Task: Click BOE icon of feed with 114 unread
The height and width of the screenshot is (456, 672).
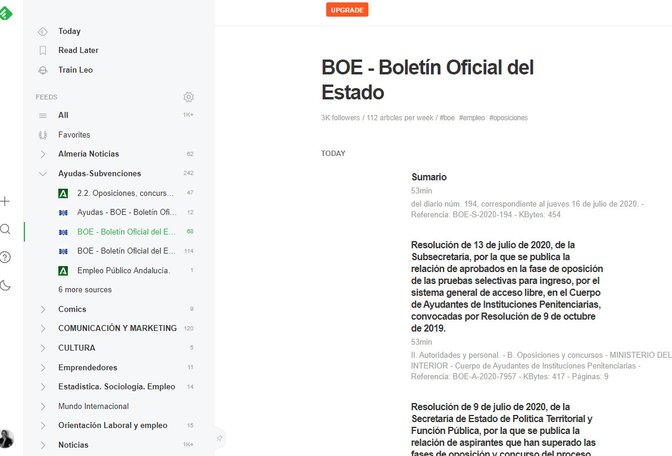Action: pyautogui.click(x=63, y=251)
